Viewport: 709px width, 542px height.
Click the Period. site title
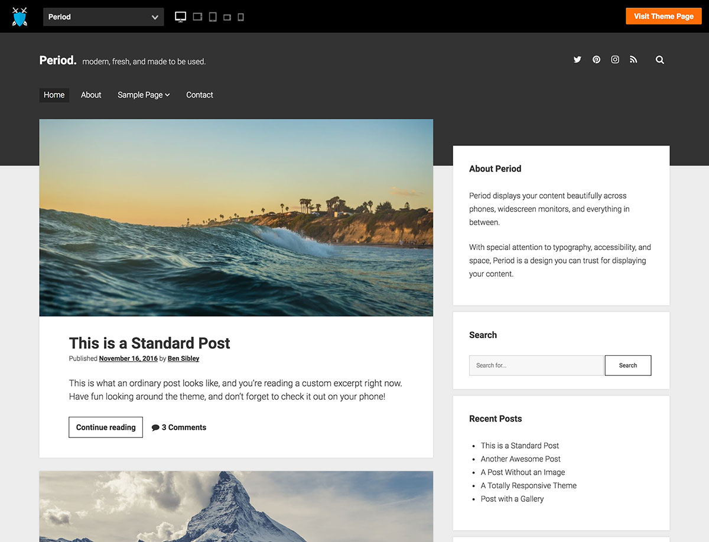coord(58,60)
